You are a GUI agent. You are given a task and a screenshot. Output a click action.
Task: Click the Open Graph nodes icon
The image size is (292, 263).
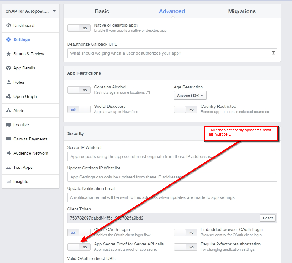click(x=8, y=96)
